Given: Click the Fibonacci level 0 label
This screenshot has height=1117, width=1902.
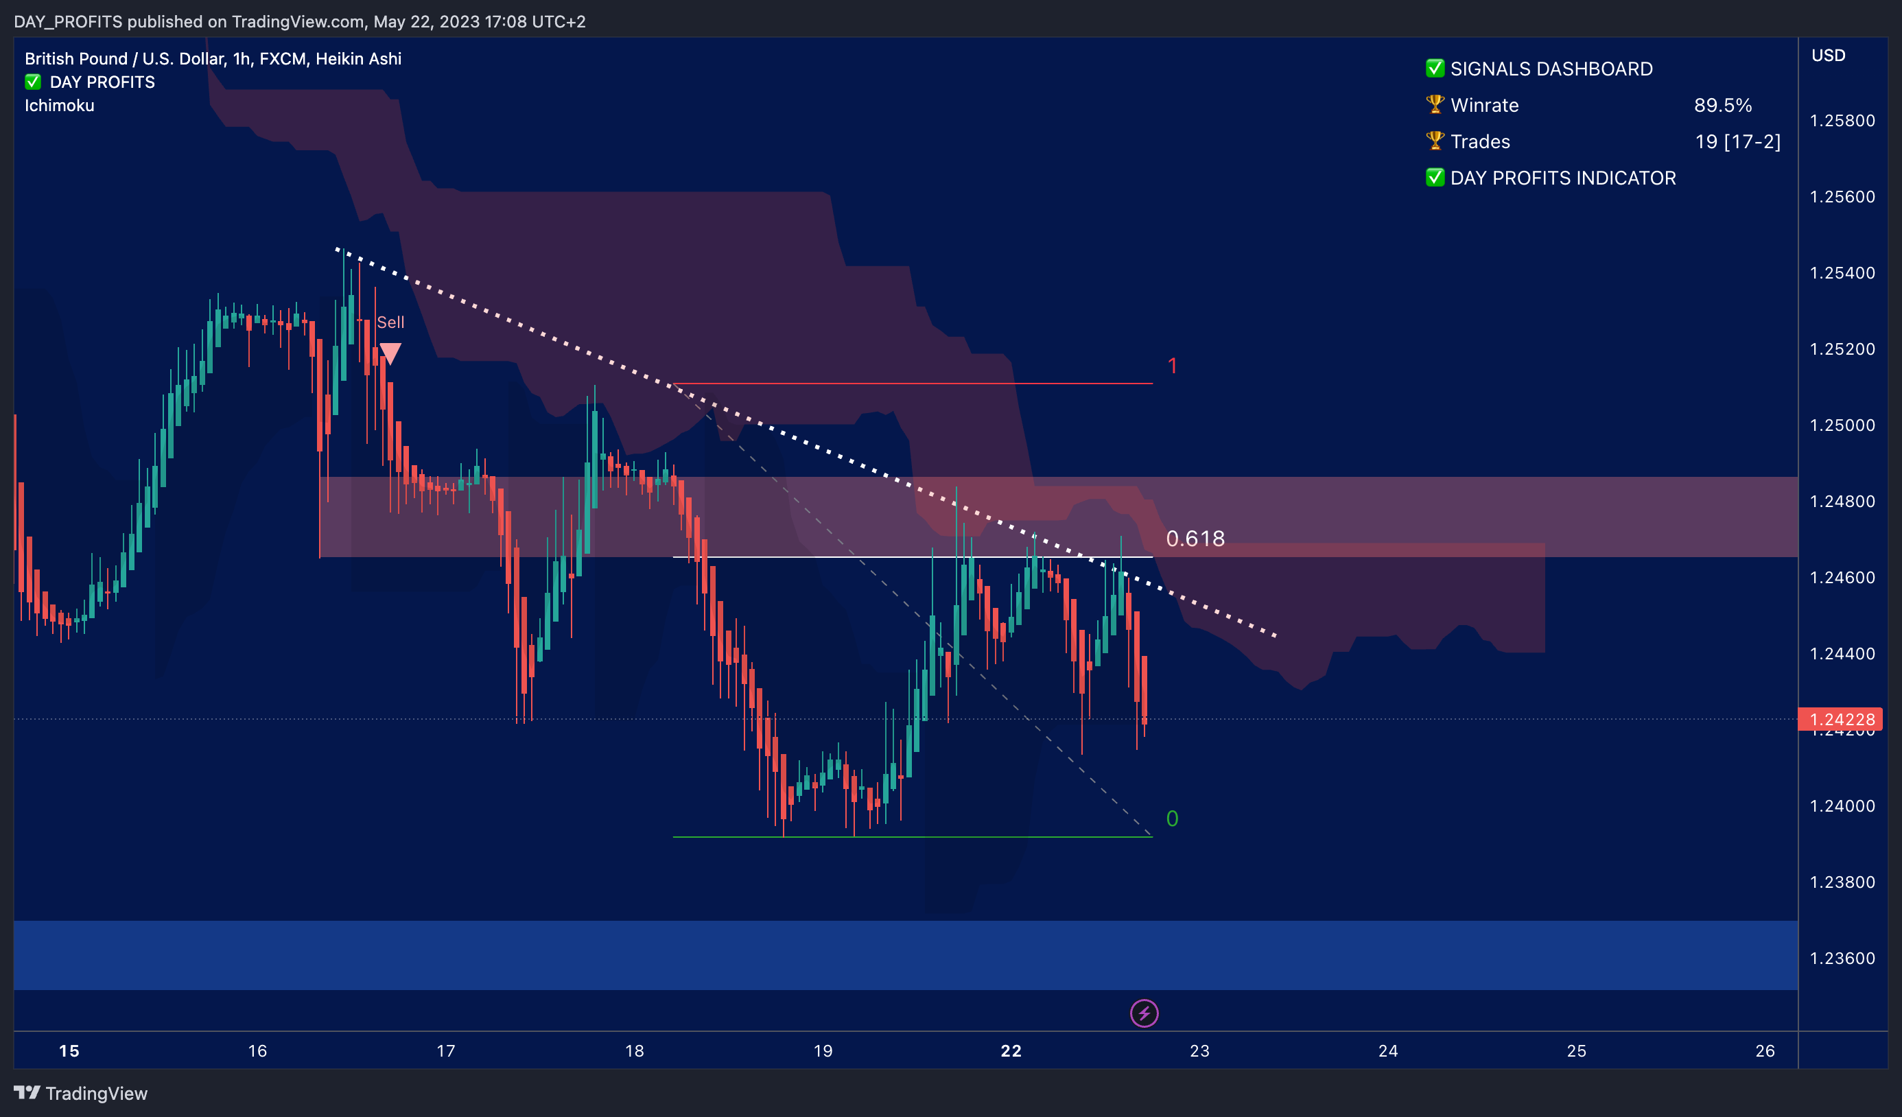Looking at the screenshot, I should pos(1172,818).
